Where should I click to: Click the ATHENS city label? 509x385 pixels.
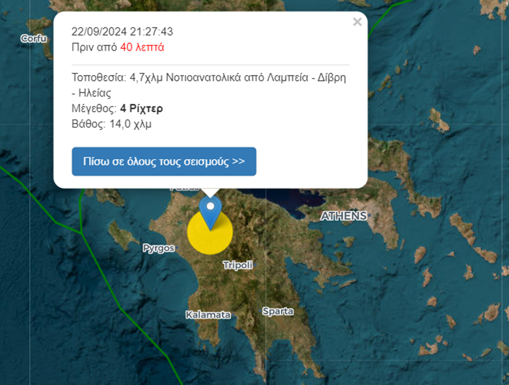pos(344,216)
